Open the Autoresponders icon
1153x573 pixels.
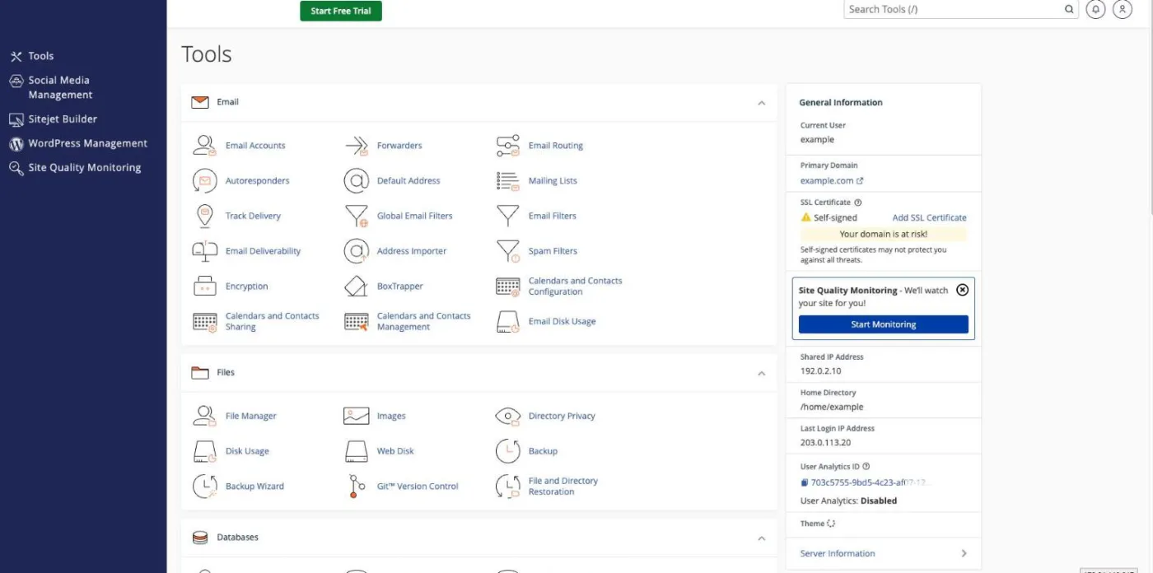[x=204, y=181]
